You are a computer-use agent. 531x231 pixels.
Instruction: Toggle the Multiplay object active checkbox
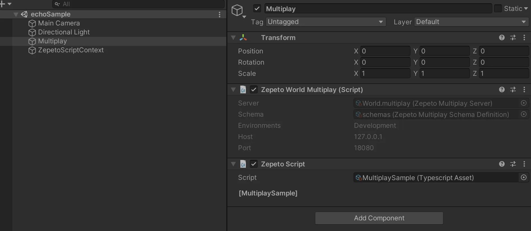point(257,9)
